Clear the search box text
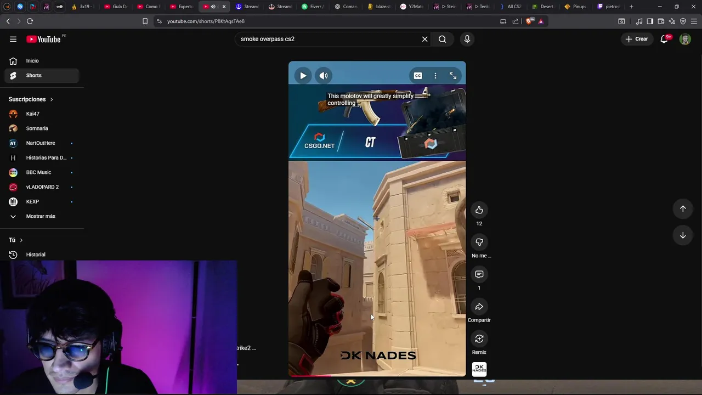This screenshot has height=395, width=702. coord(424,39)
